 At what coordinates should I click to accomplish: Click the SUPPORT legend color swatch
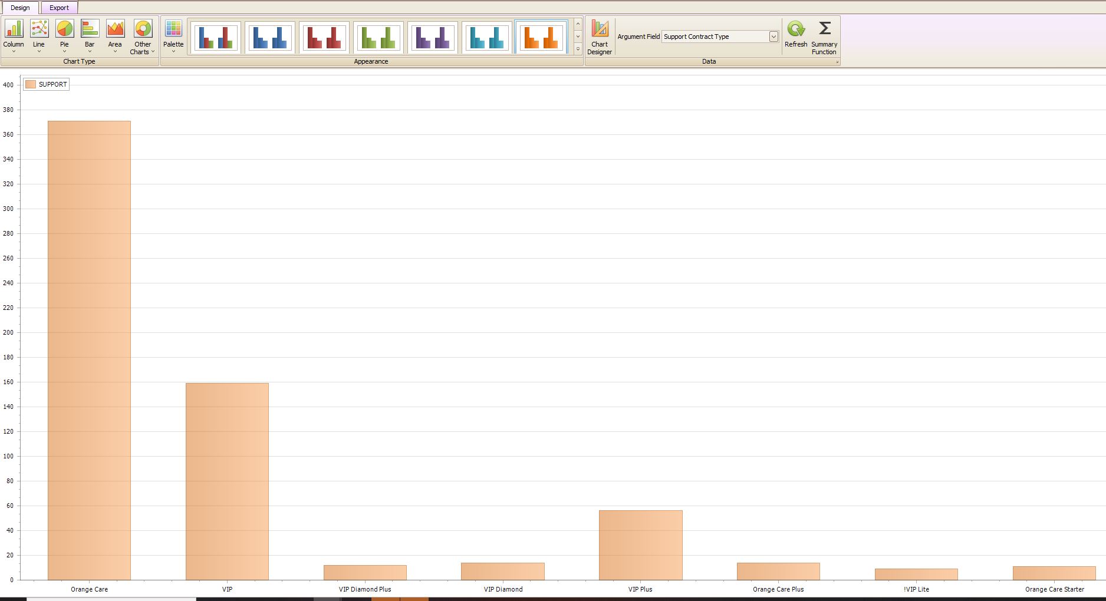[x=31, y=84]
